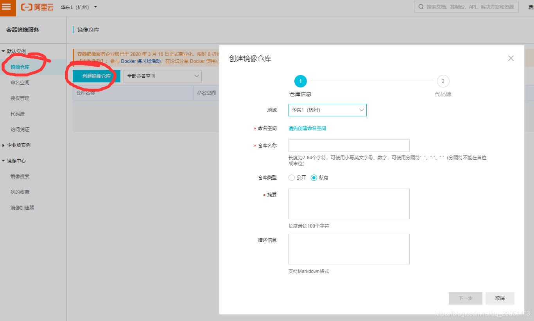
Task: Focus the 仓库名称 input field
Action: click(349, 146)
